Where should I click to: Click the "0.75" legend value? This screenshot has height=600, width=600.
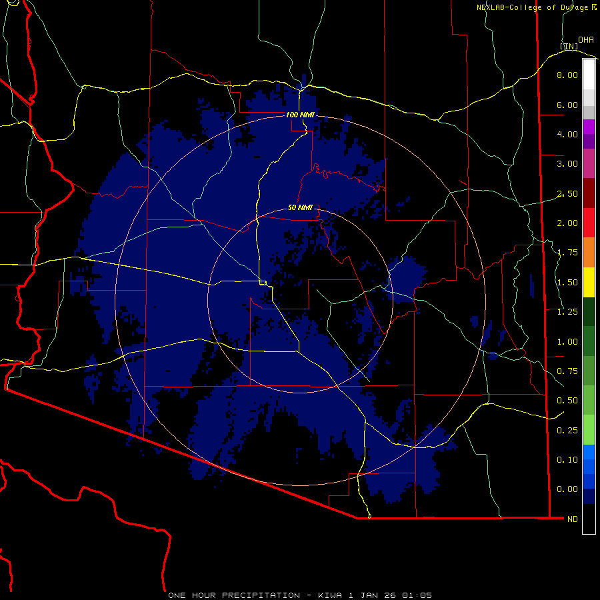567,371
